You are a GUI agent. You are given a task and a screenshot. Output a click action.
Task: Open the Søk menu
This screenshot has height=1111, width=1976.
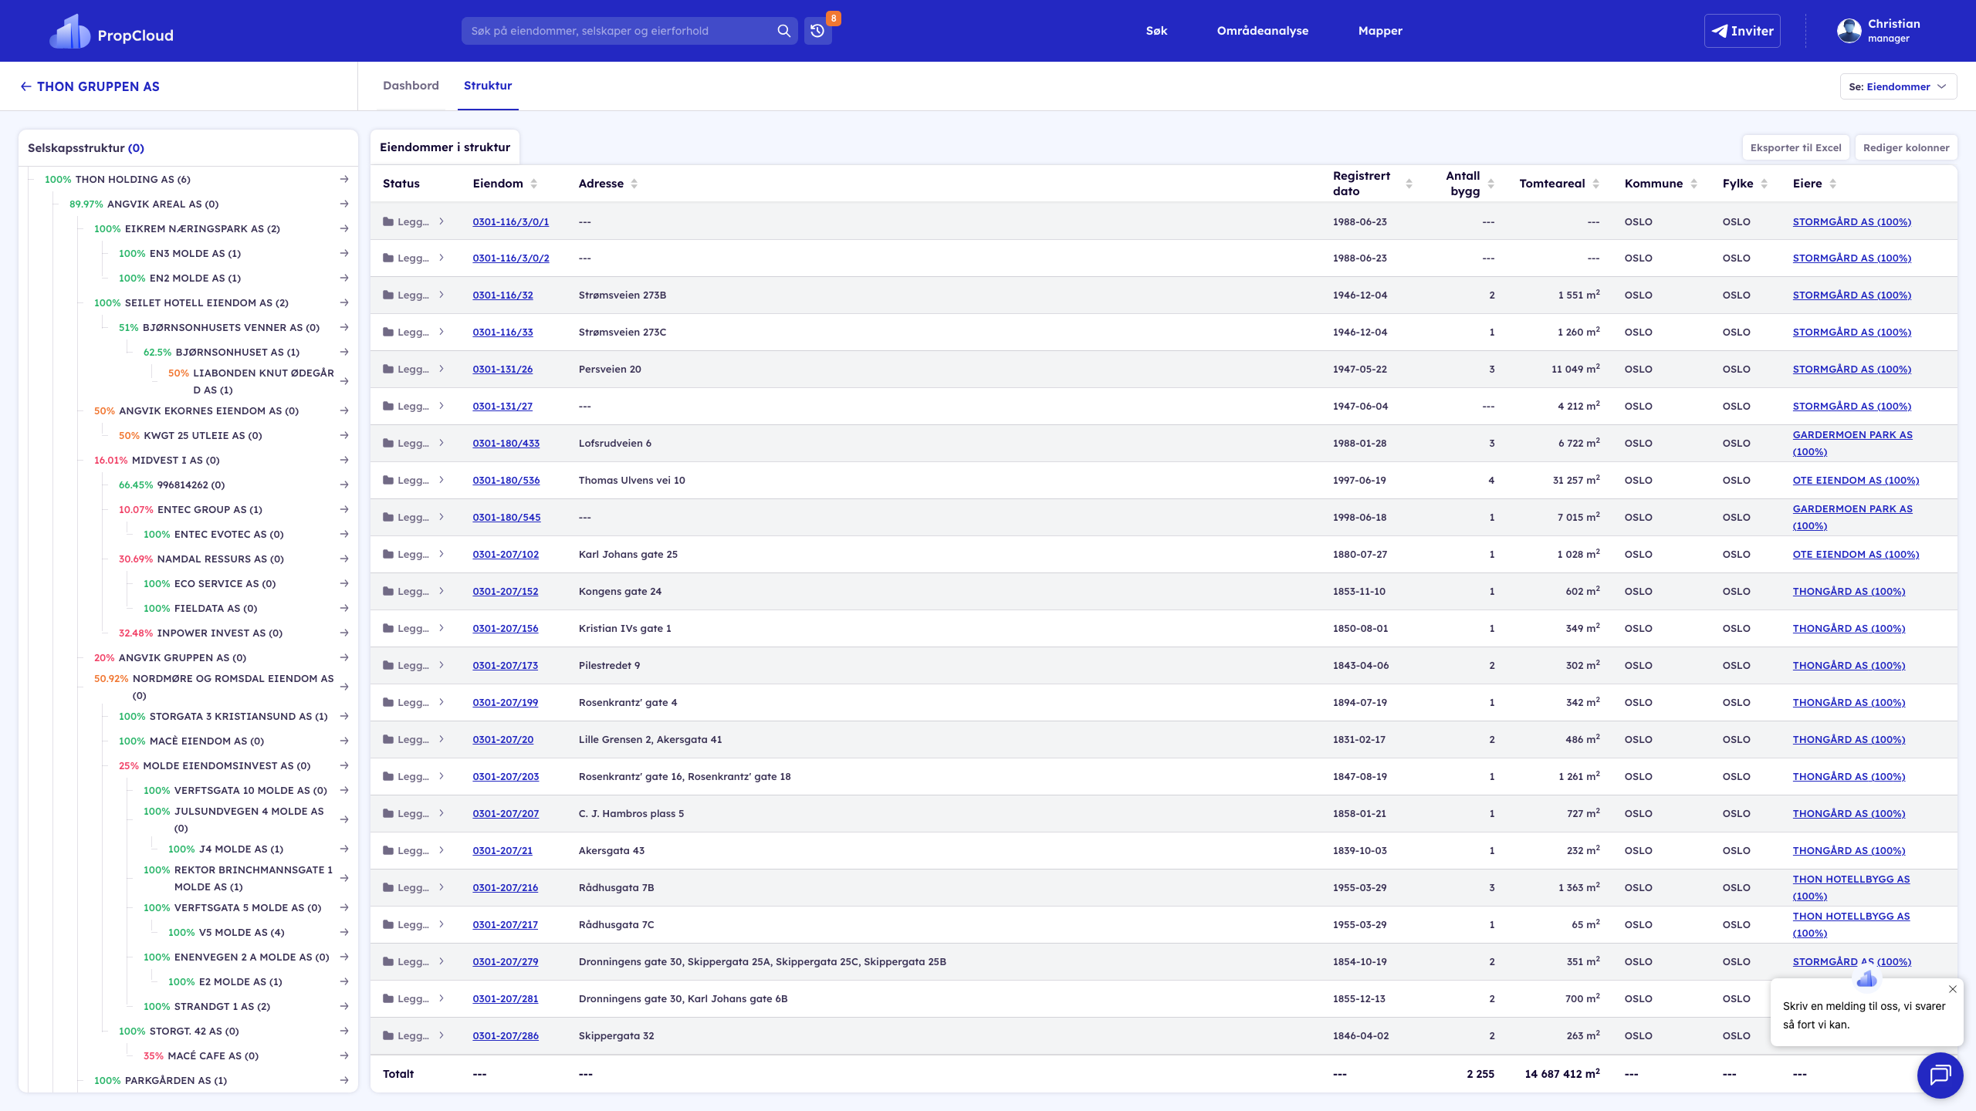click(1156, 31)
